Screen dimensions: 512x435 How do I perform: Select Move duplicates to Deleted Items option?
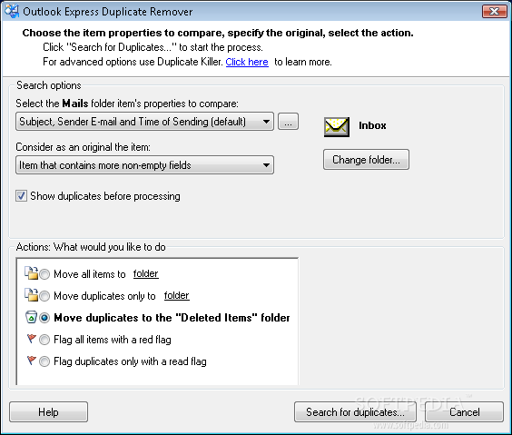click(44, 318)
